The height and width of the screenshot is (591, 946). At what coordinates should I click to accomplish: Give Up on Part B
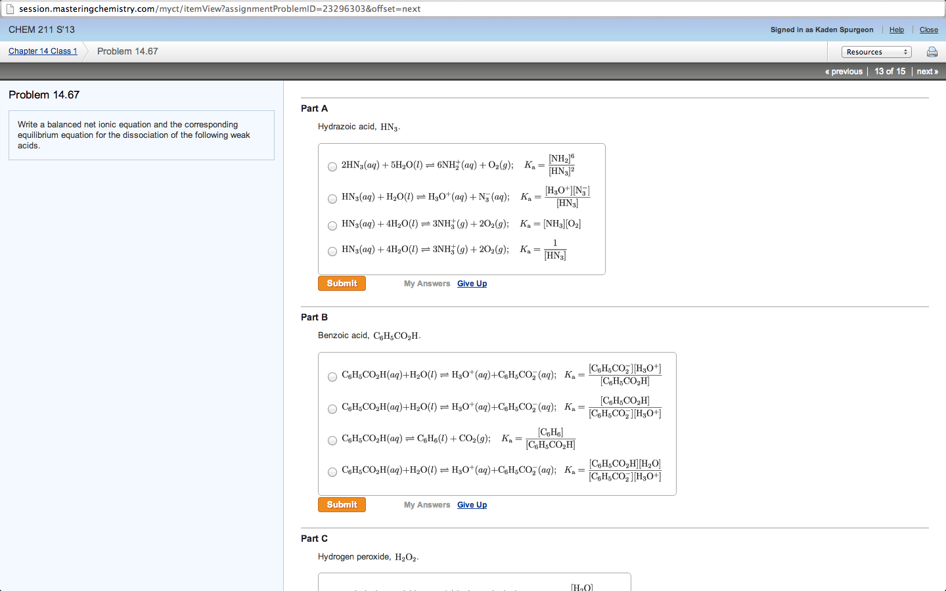pyautogui.click(x=472, y=504)
